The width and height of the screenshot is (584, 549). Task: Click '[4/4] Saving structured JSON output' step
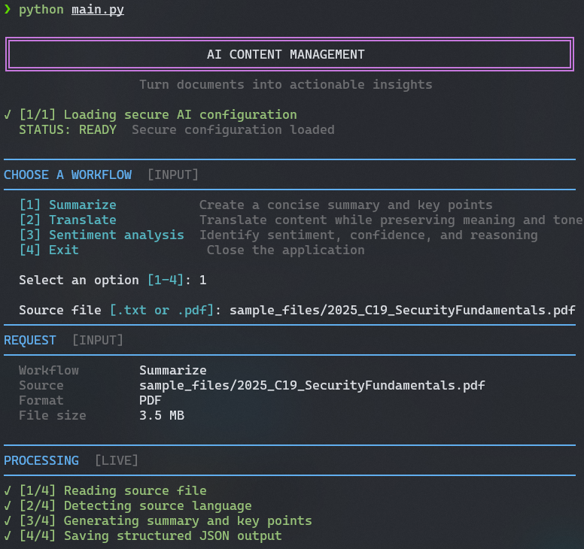click(x=151, y=535)
